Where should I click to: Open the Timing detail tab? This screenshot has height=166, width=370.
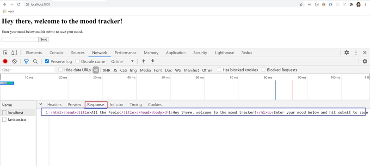[x=136, y=105]
